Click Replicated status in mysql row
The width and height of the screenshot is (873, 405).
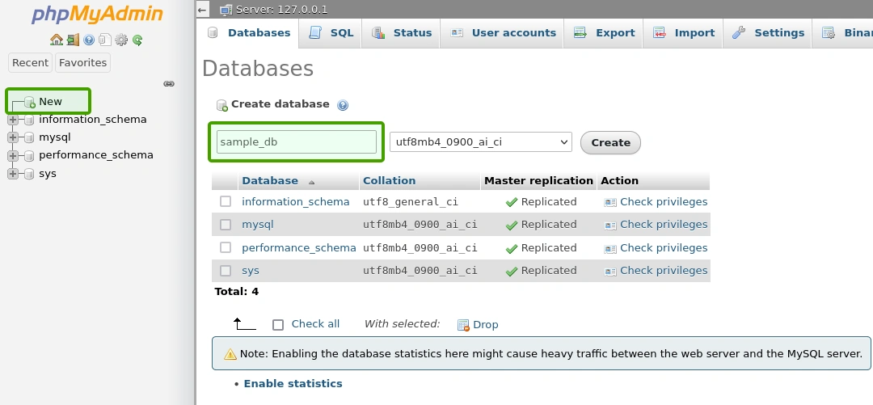pyautogui.click(x=548, y=225)
